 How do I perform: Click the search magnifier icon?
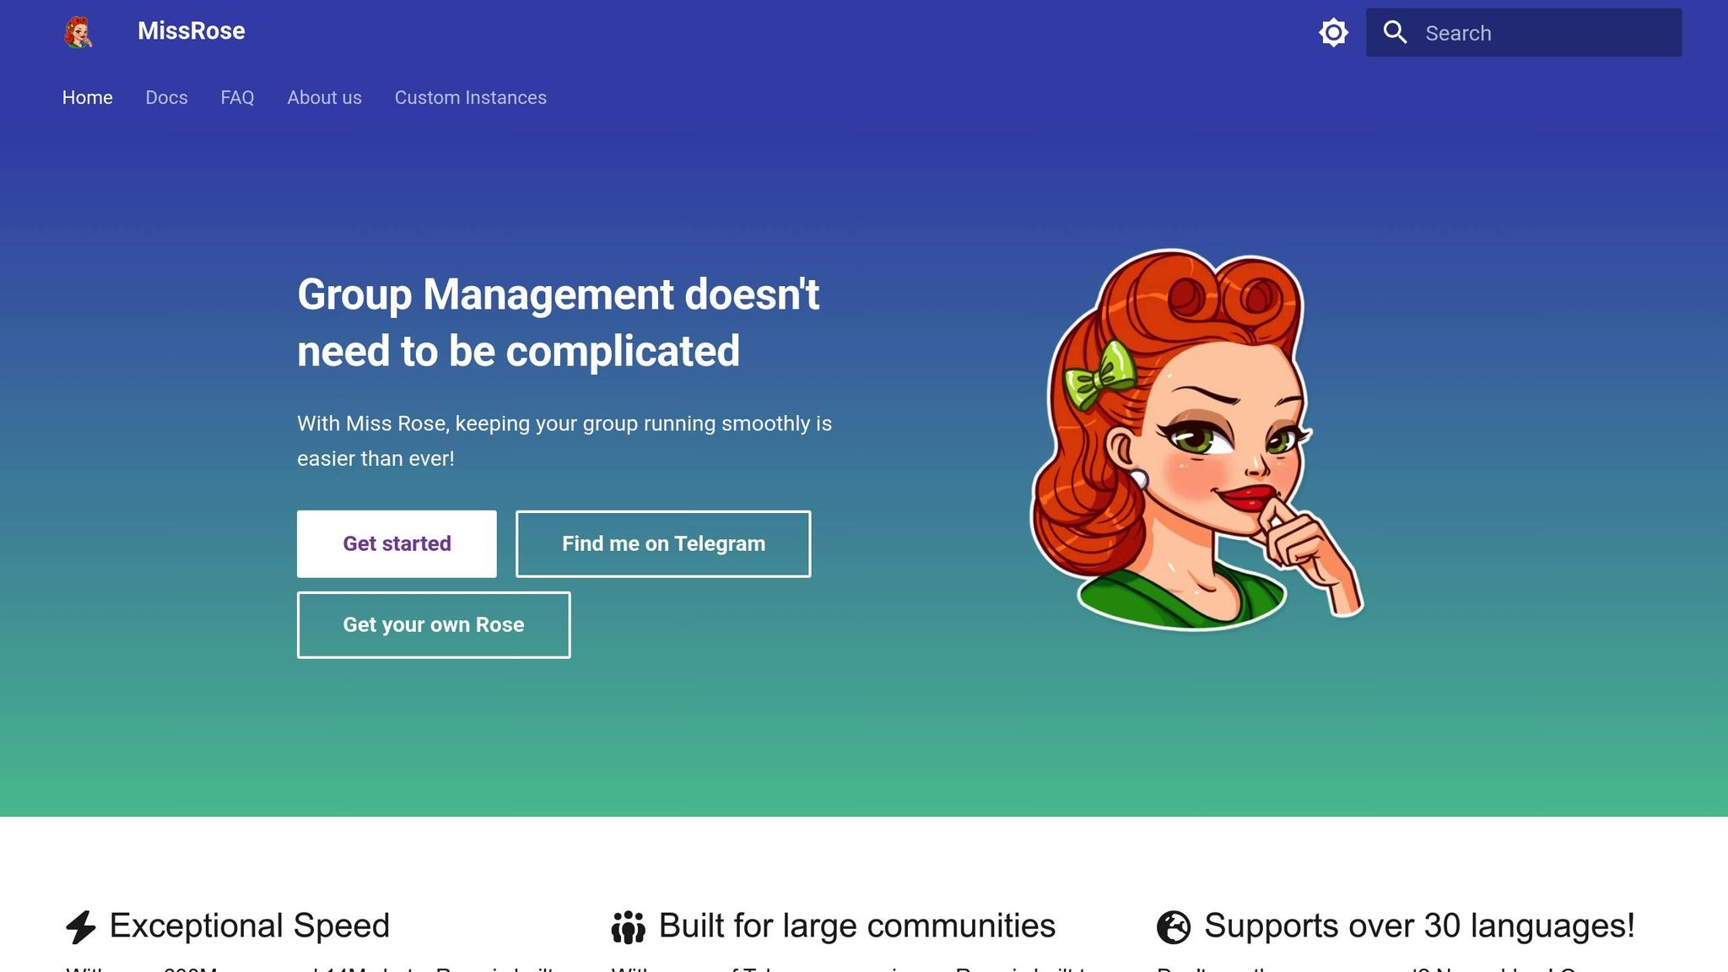click(1395, 33)
